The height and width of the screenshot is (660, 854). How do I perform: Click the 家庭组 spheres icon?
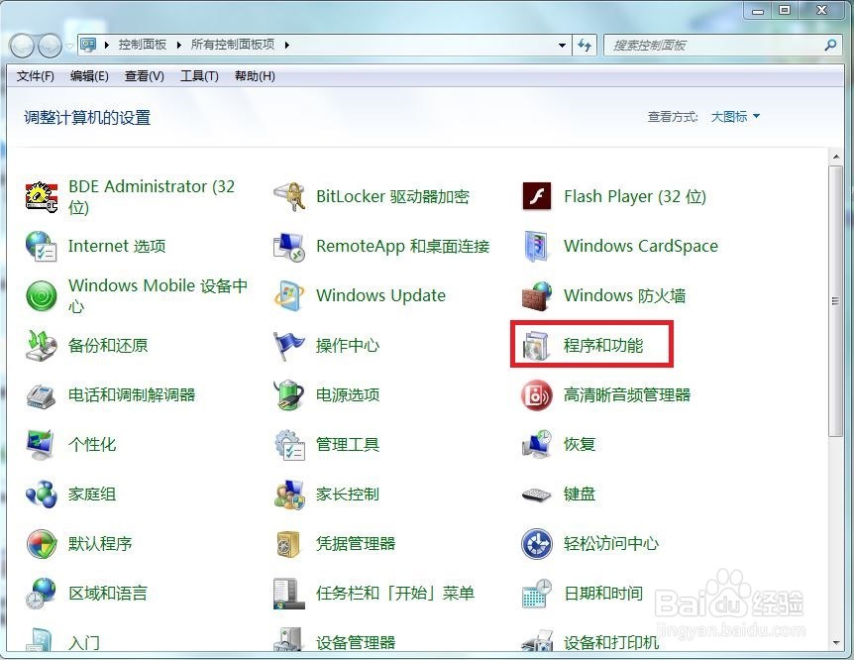click(x=42, y=495)
